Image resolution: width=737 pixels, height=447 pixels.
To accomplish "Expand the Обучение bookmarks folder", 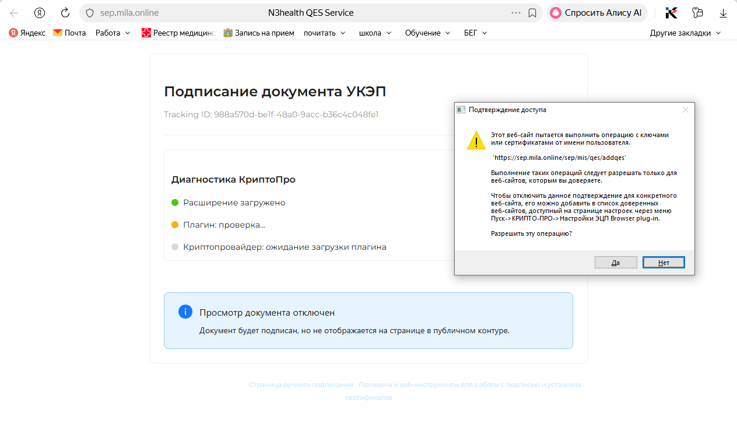I will [428, 33].
